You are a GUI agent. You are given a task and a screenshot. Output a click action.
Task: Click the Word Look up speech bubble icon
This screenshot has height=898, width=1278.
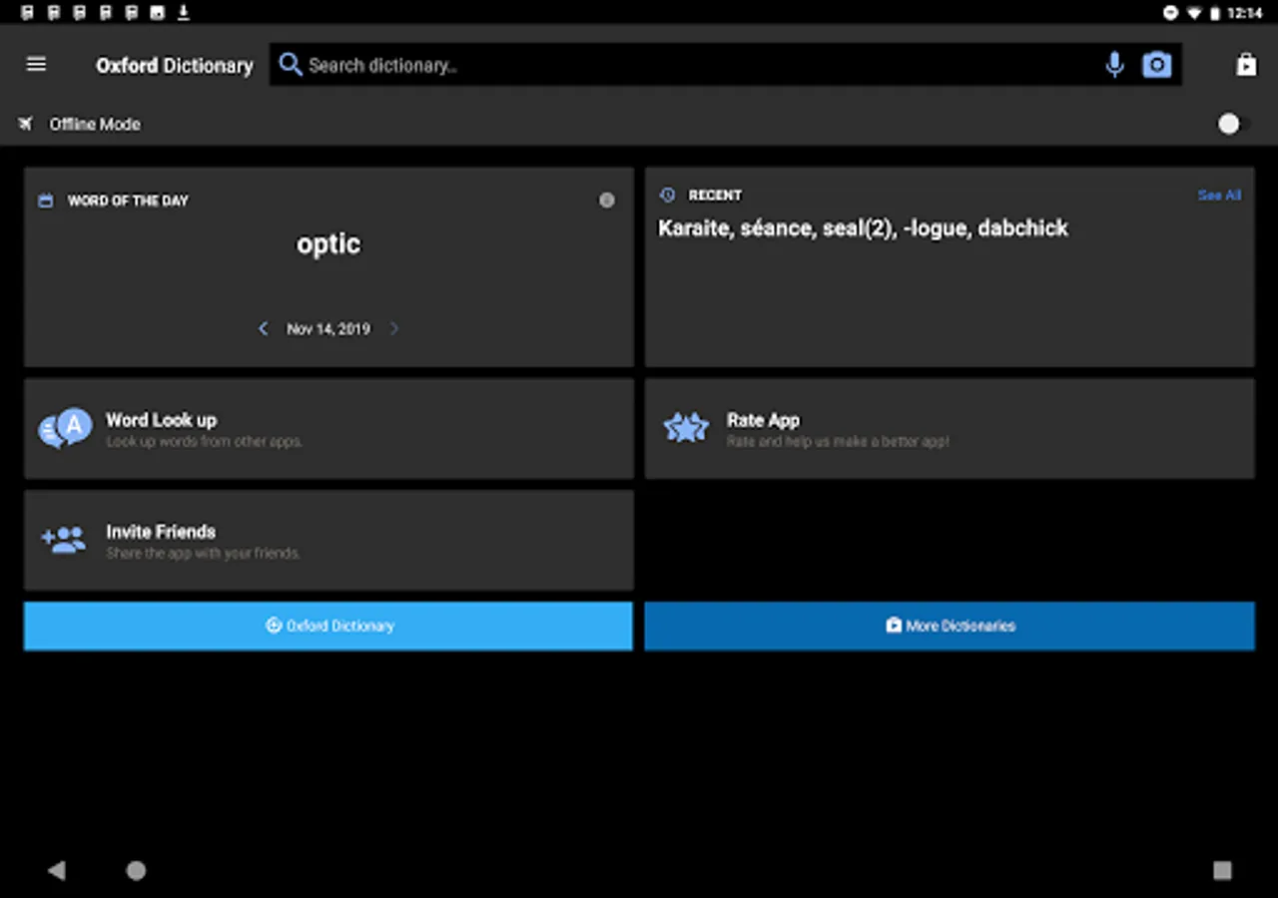coord(65,429)
